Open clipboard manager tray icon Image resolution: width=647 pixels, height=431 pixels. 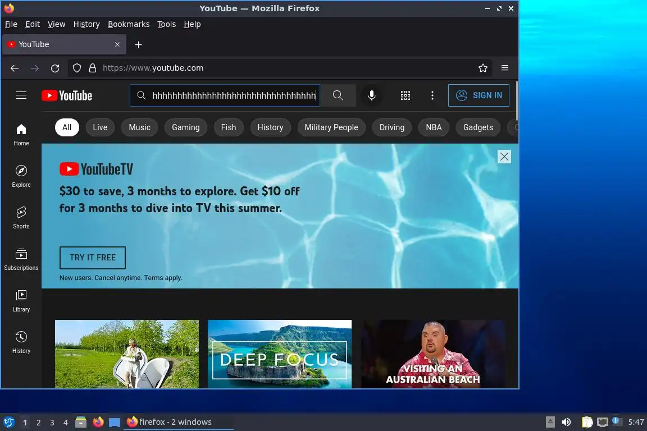click(x=587, y=422)
